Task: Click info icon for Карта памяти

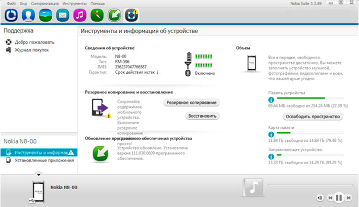Action: point(271,134)
